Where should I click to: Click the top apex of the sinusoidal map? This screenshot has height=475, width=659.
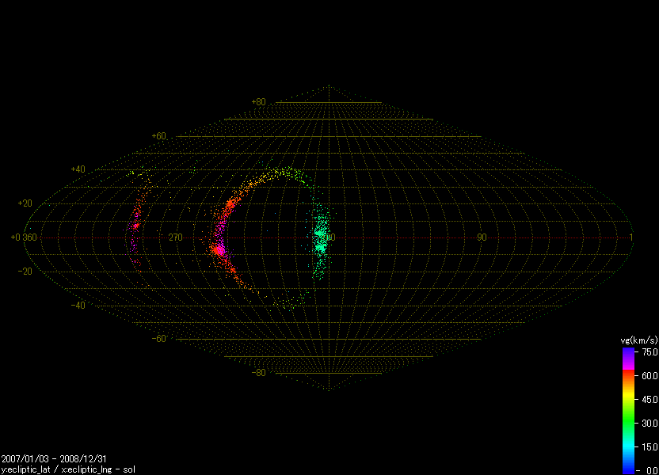coord(329,85)
